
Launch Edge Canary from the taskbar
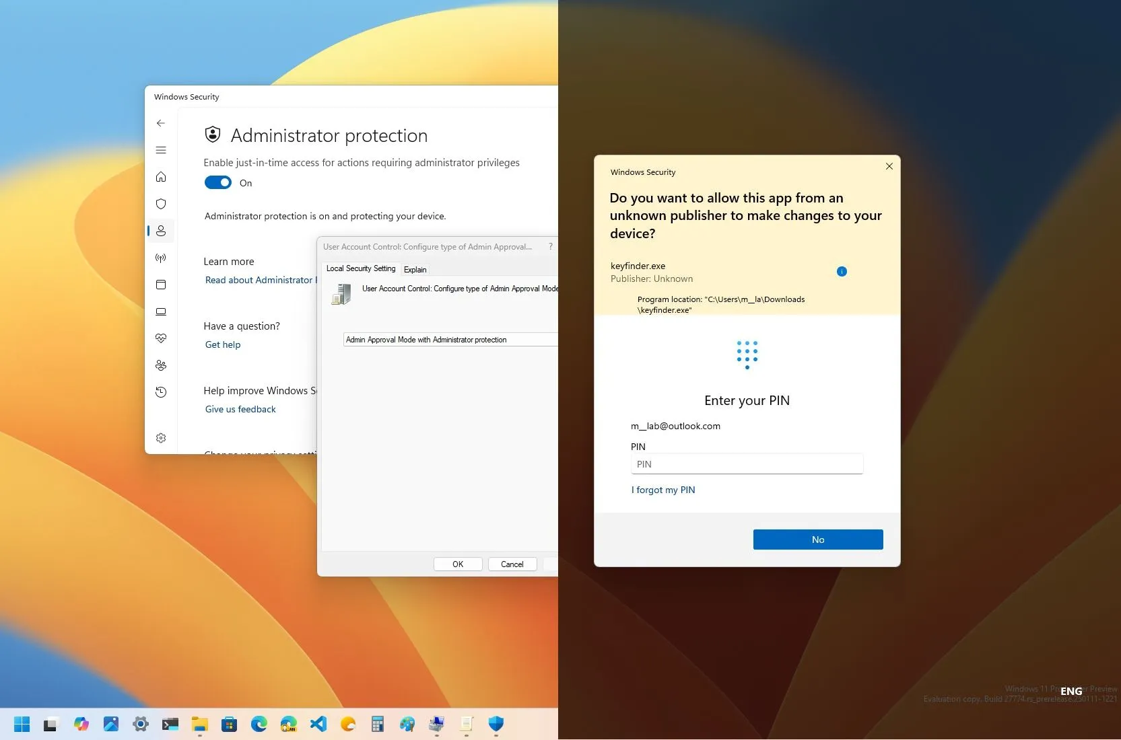coord(288,724)
